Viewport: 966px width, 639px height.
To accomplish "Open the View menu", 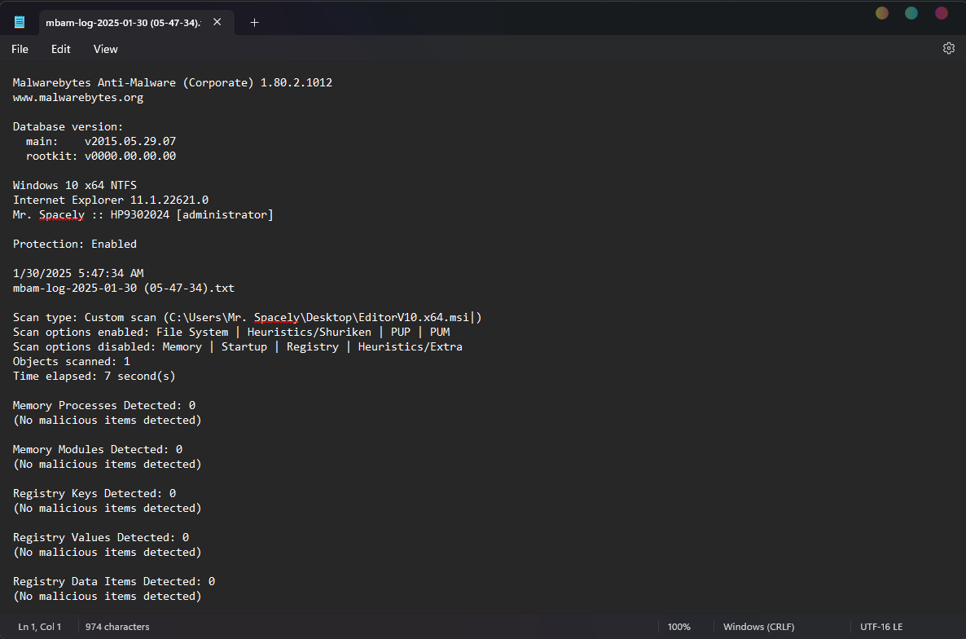I will (x=105, y=49).
